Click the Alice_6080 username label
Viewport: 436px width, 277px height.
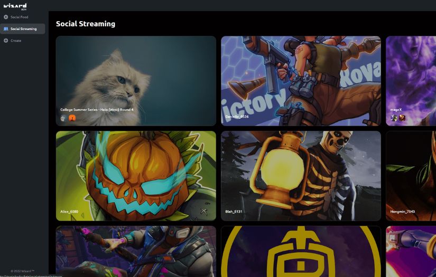[x=69, y=212]
